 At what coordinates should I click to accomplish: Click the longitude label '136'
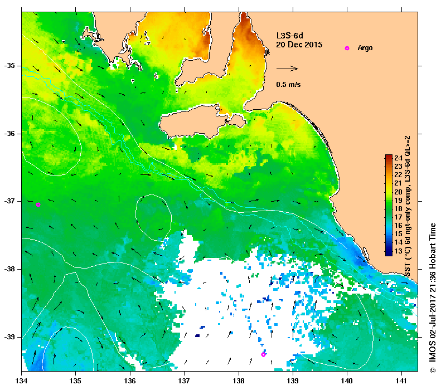tap(130, 381)
